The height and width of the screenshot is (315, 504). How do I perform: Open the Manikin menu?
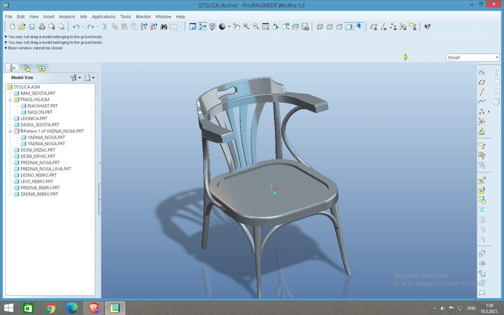point(143,17)
